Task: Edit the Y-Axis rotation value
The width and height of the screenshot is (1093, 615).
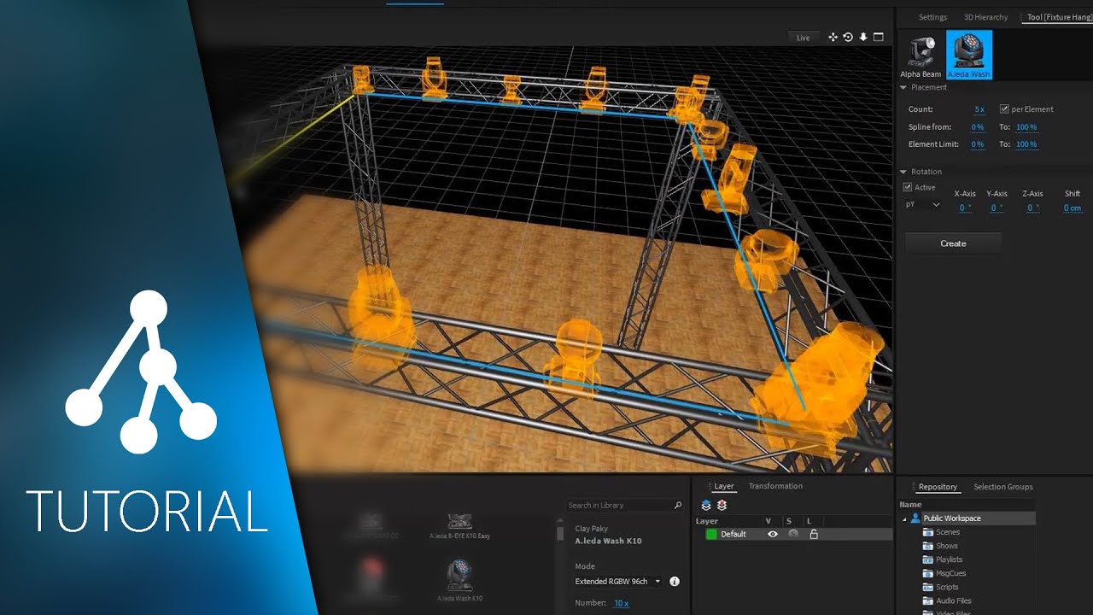Action: coord(997,208)
